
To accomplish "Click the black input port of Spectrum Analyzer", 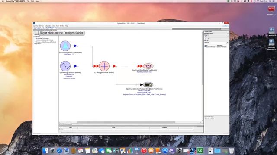I will point(142,85).
